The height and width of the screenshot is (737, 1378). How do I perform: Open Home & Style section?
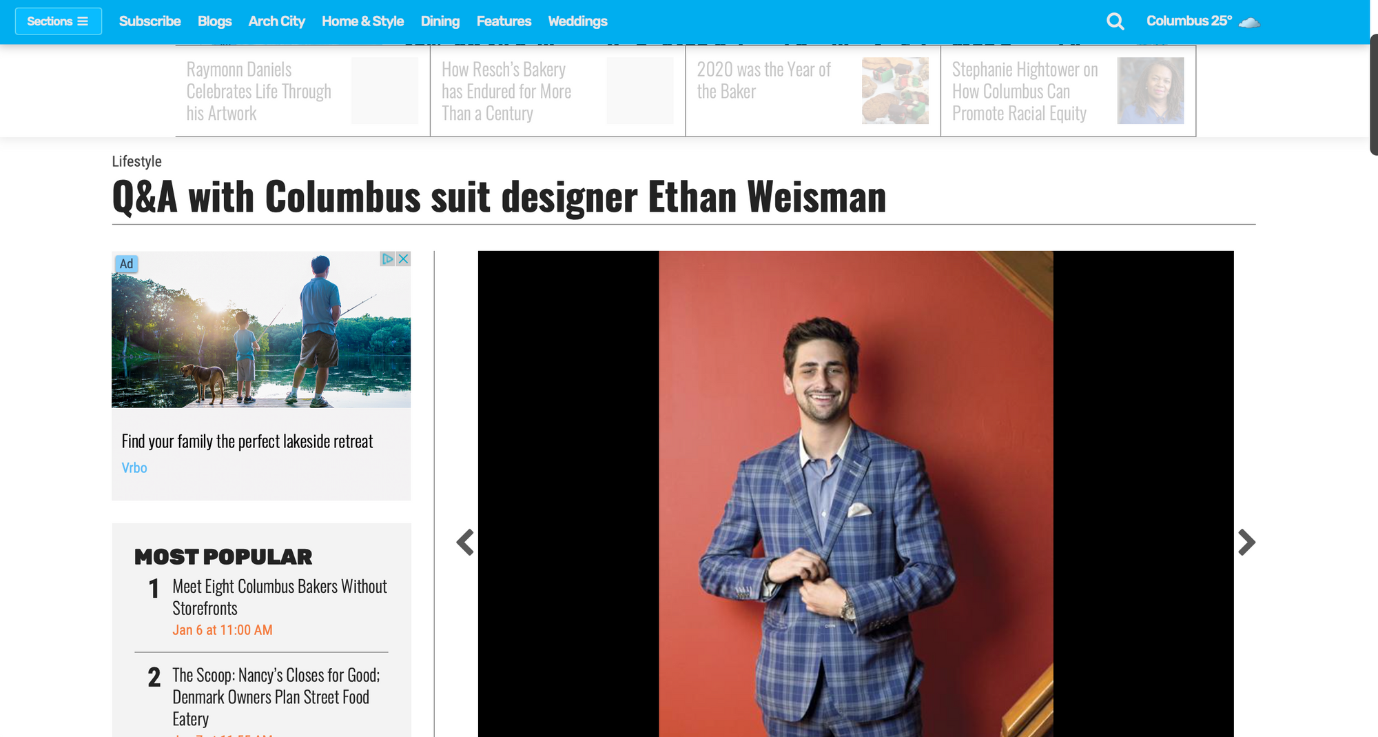point(362,21)
